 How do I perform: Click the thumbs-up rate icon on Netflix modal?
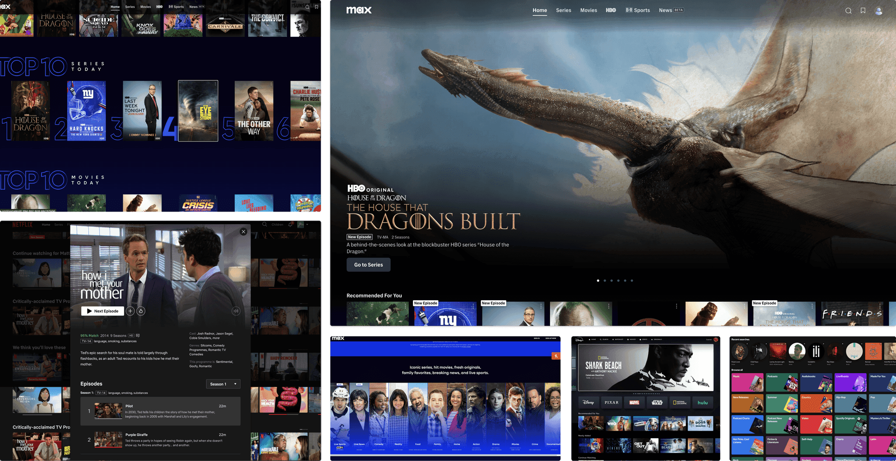[140, 311]
